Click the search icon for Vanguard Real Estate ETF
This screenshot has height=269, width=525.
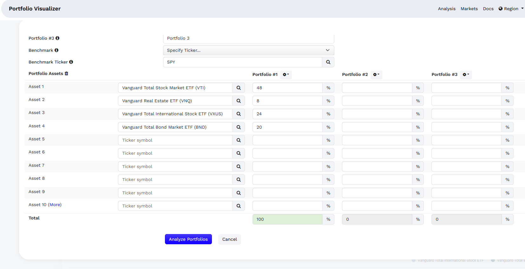tap(239, 101)
